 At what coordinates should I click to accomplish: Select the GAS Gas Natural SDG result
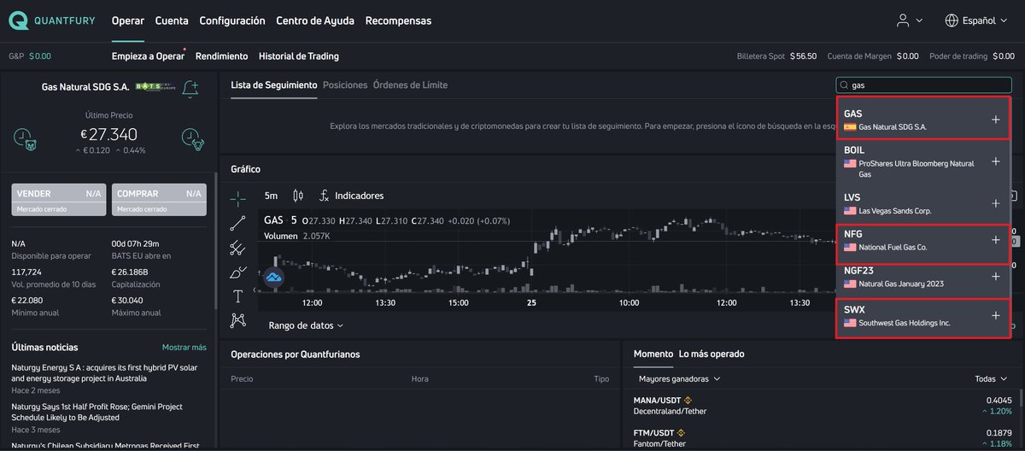(922, 119)
